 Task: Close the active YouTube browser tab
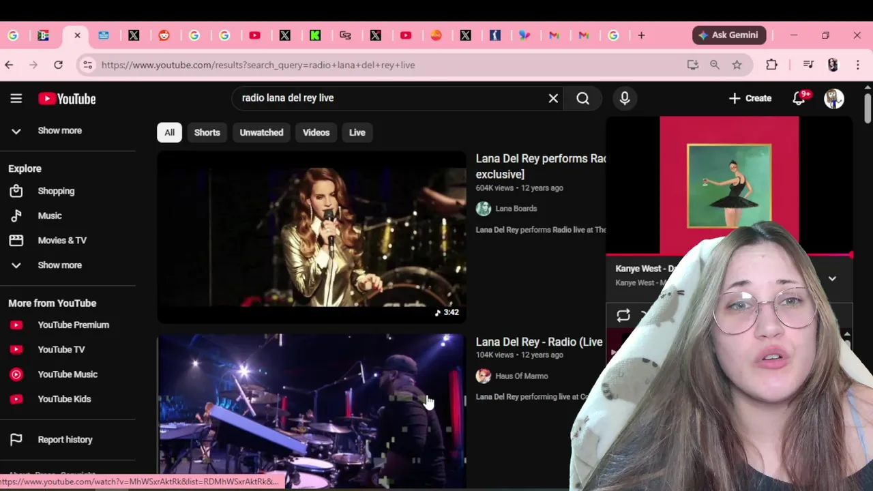[x=77, y=35]
